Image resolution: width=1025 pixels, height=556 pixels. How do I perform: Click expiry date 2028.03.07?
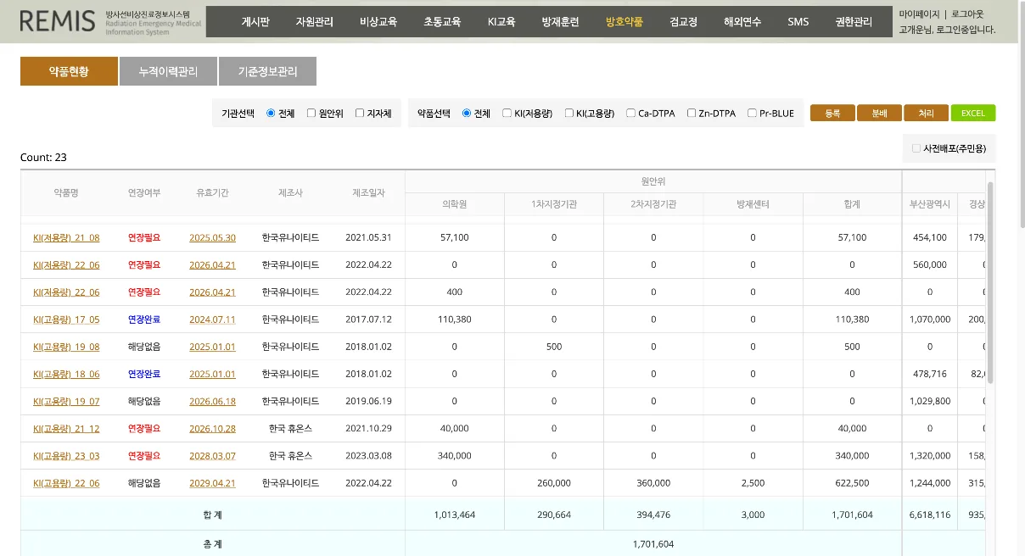212,455
